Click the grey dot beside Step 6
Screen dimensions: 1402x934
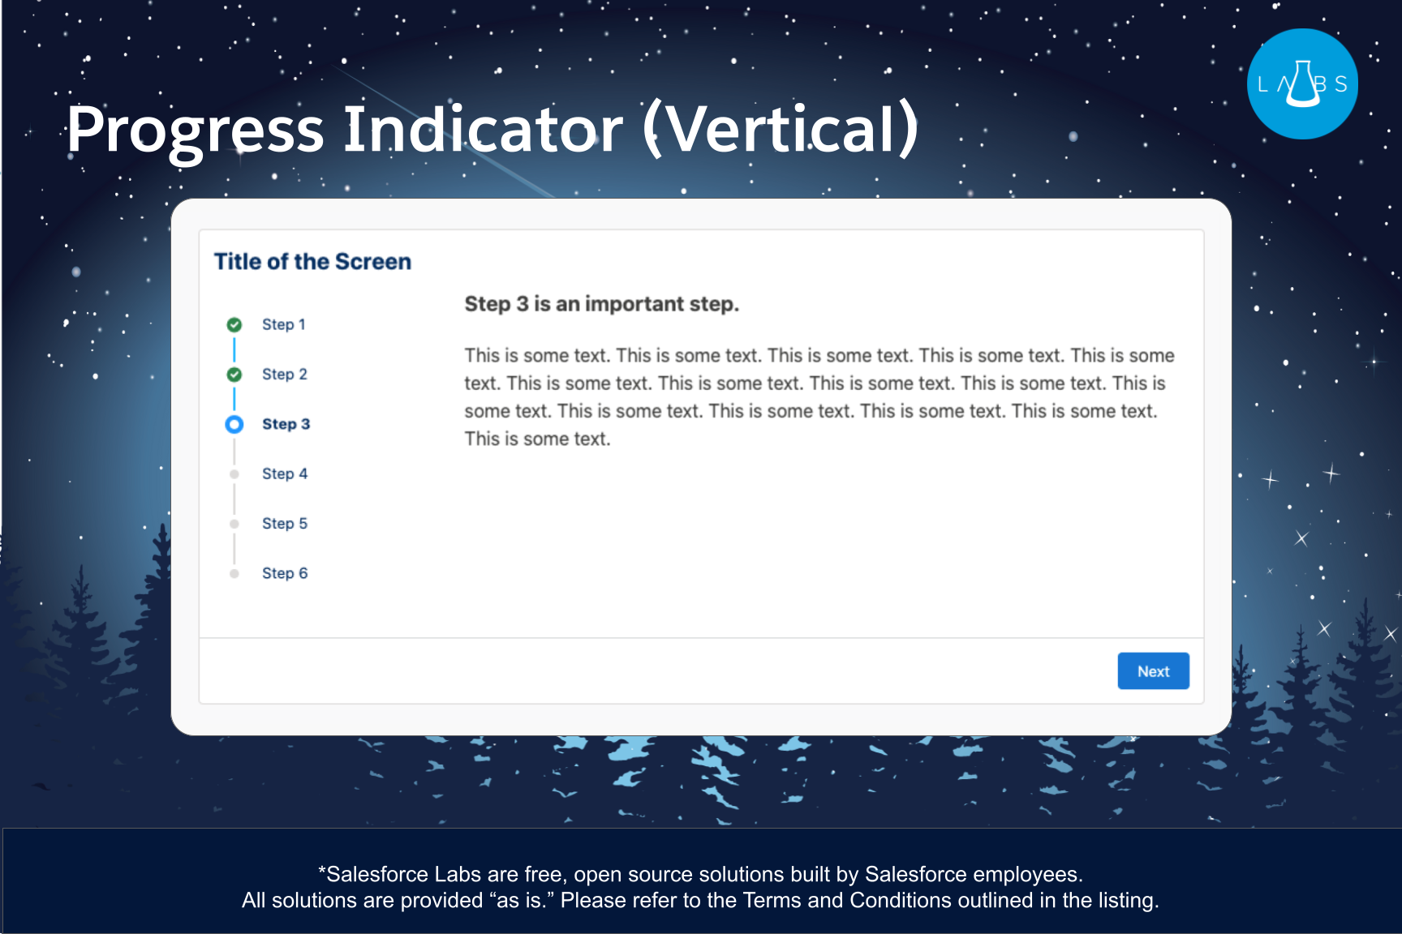[x=234, y=573]
